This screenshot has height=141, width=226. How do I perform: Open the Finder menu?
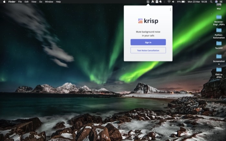[x=12, y=2]
